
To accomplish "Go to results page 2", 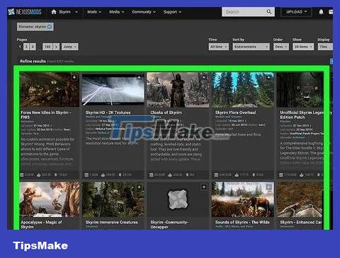I will point(26,47).
